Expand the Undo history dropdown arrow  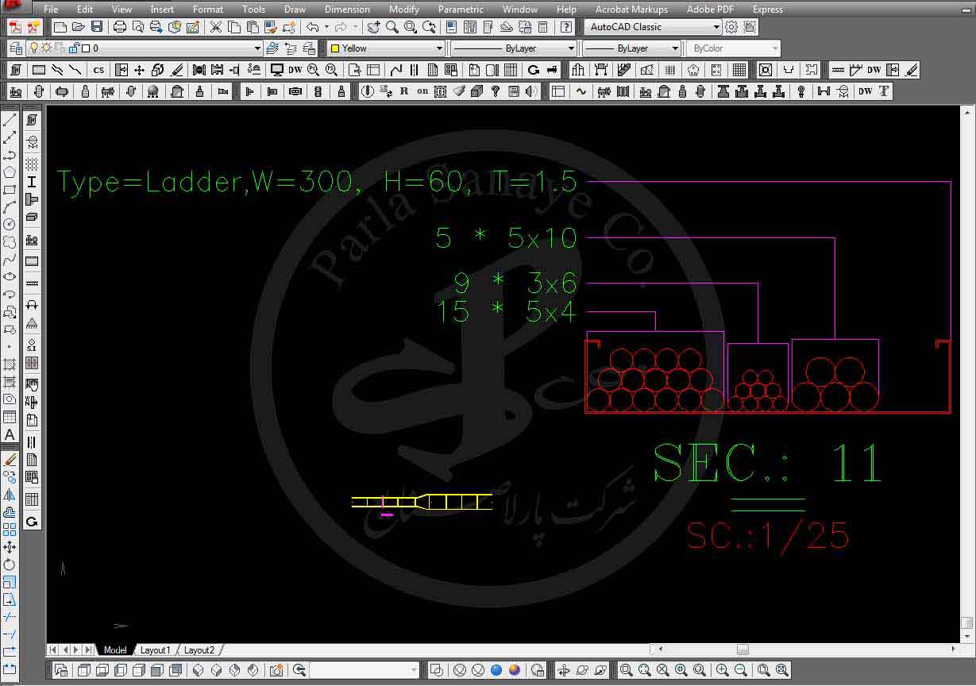pyautogui.click(x=326, y=27)
